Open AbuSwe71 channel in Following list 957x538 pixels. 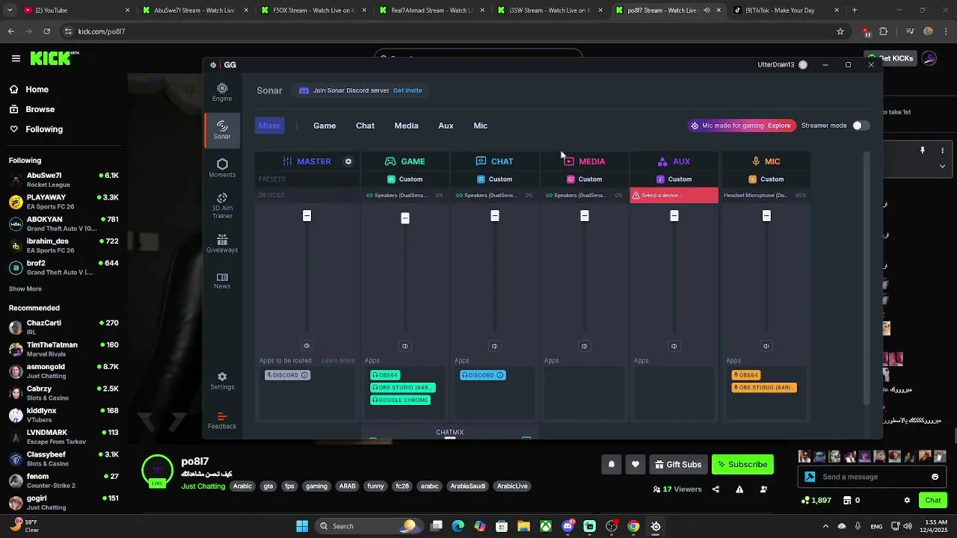64,180
